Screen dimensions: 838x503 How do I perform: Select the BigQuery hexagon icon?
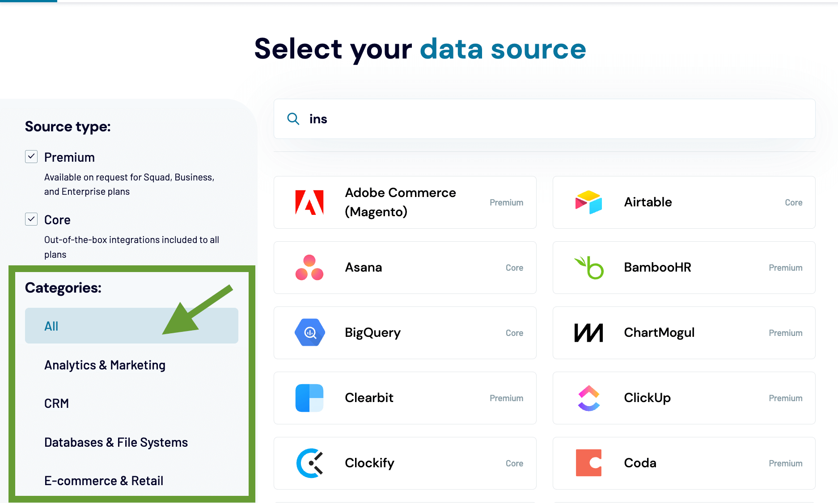click(309, 332)
